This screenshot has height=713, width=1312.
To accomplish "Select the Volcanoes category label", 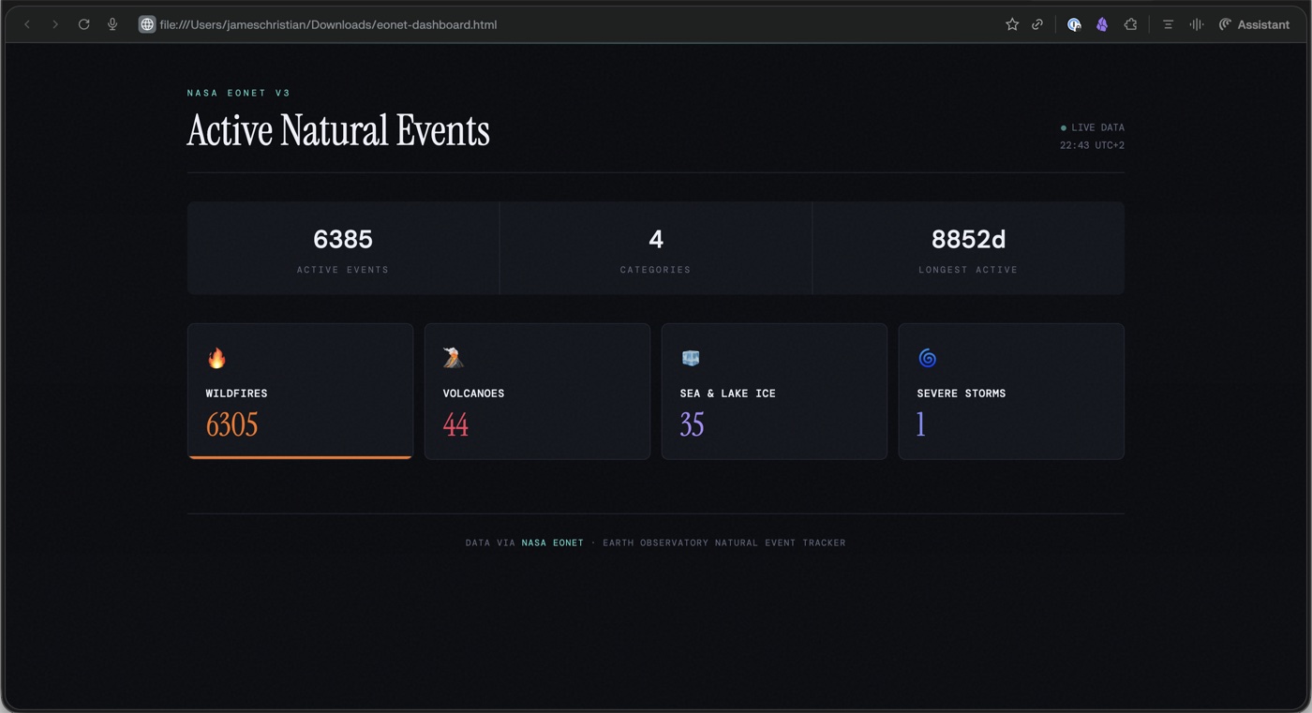I will point(474,394).
